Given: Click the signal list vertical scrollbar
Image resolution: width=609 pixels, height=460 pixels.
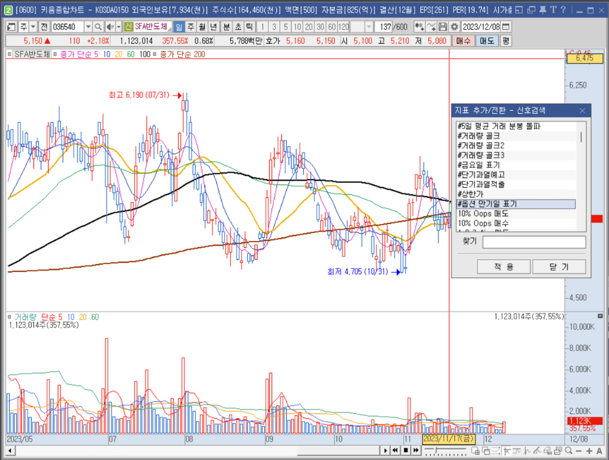Looking at the screenshot, I should coord(582,176).
